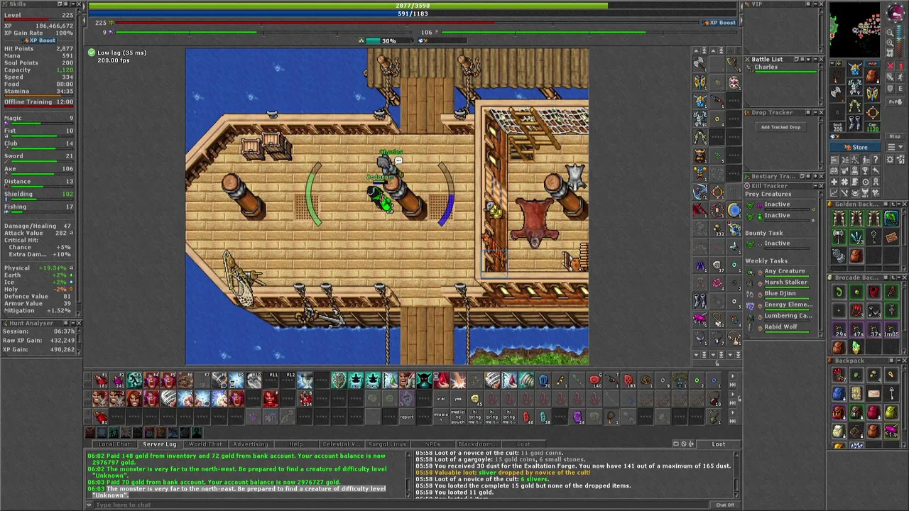909x511 pixels.
Task: Click the axe weapon slot in the equipment panel
Action: [x=837, y=94]
